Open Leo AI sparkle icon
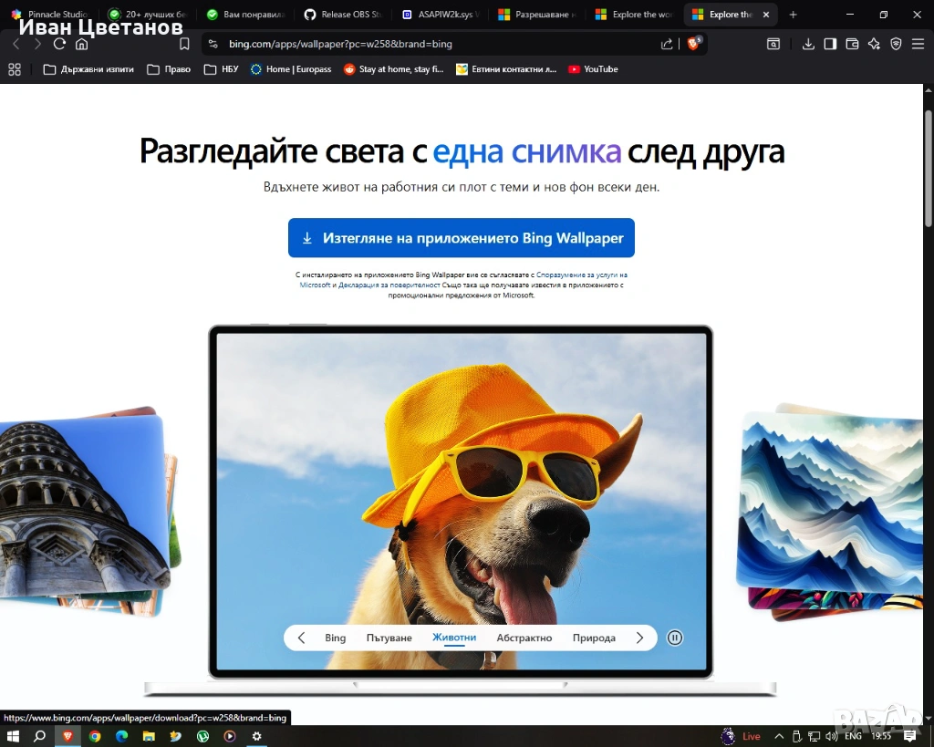 point(874,44)
